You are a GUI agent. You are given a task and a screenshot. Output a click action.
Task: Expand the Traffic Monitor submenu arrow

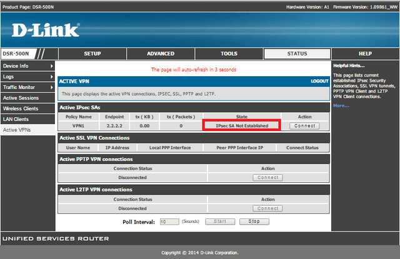[x=51, y=87]
